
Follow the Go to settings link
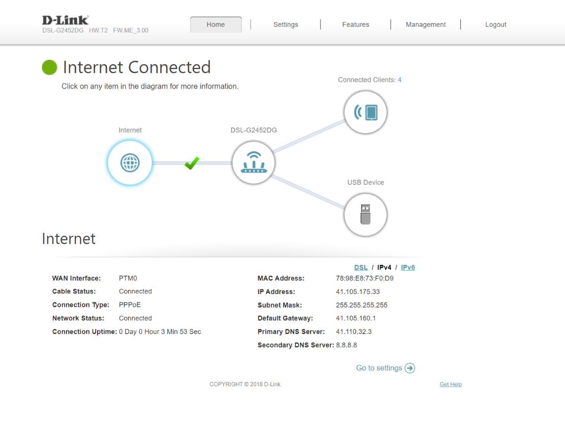tap(385, 368)
